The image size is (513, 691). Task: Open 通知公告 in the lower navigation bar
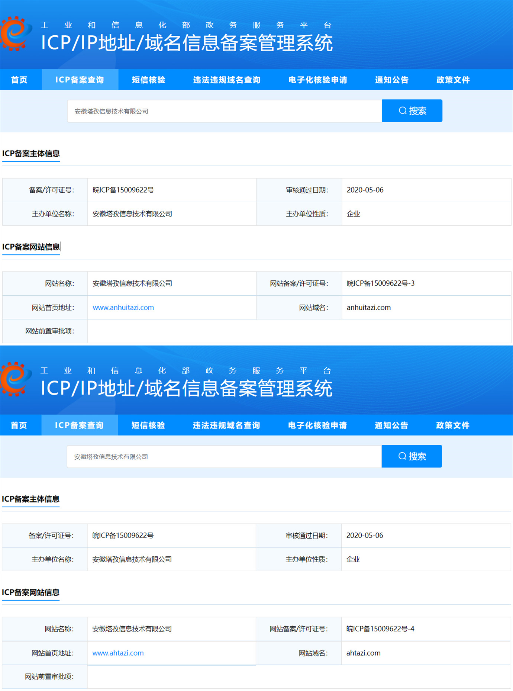pos(391,425)
